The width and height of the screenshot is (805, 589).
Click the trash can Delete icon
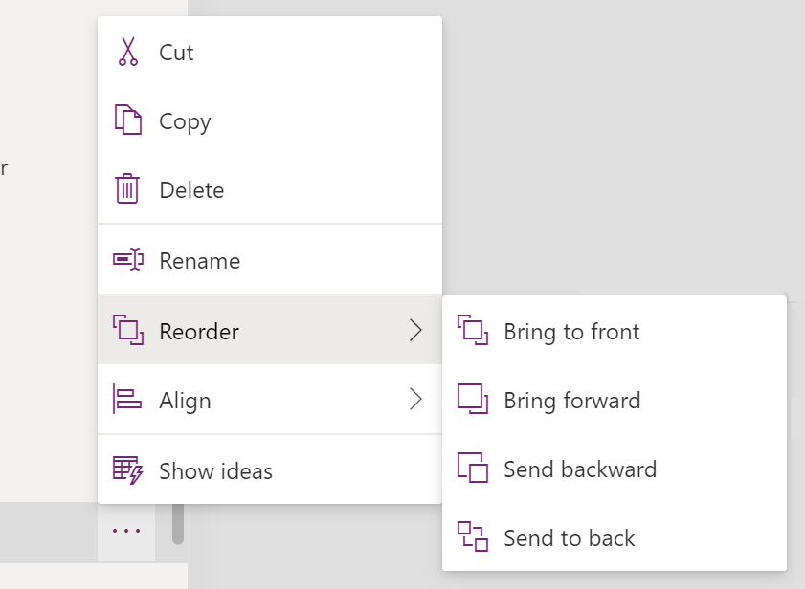pyautogui.click(x=127, y=189)
